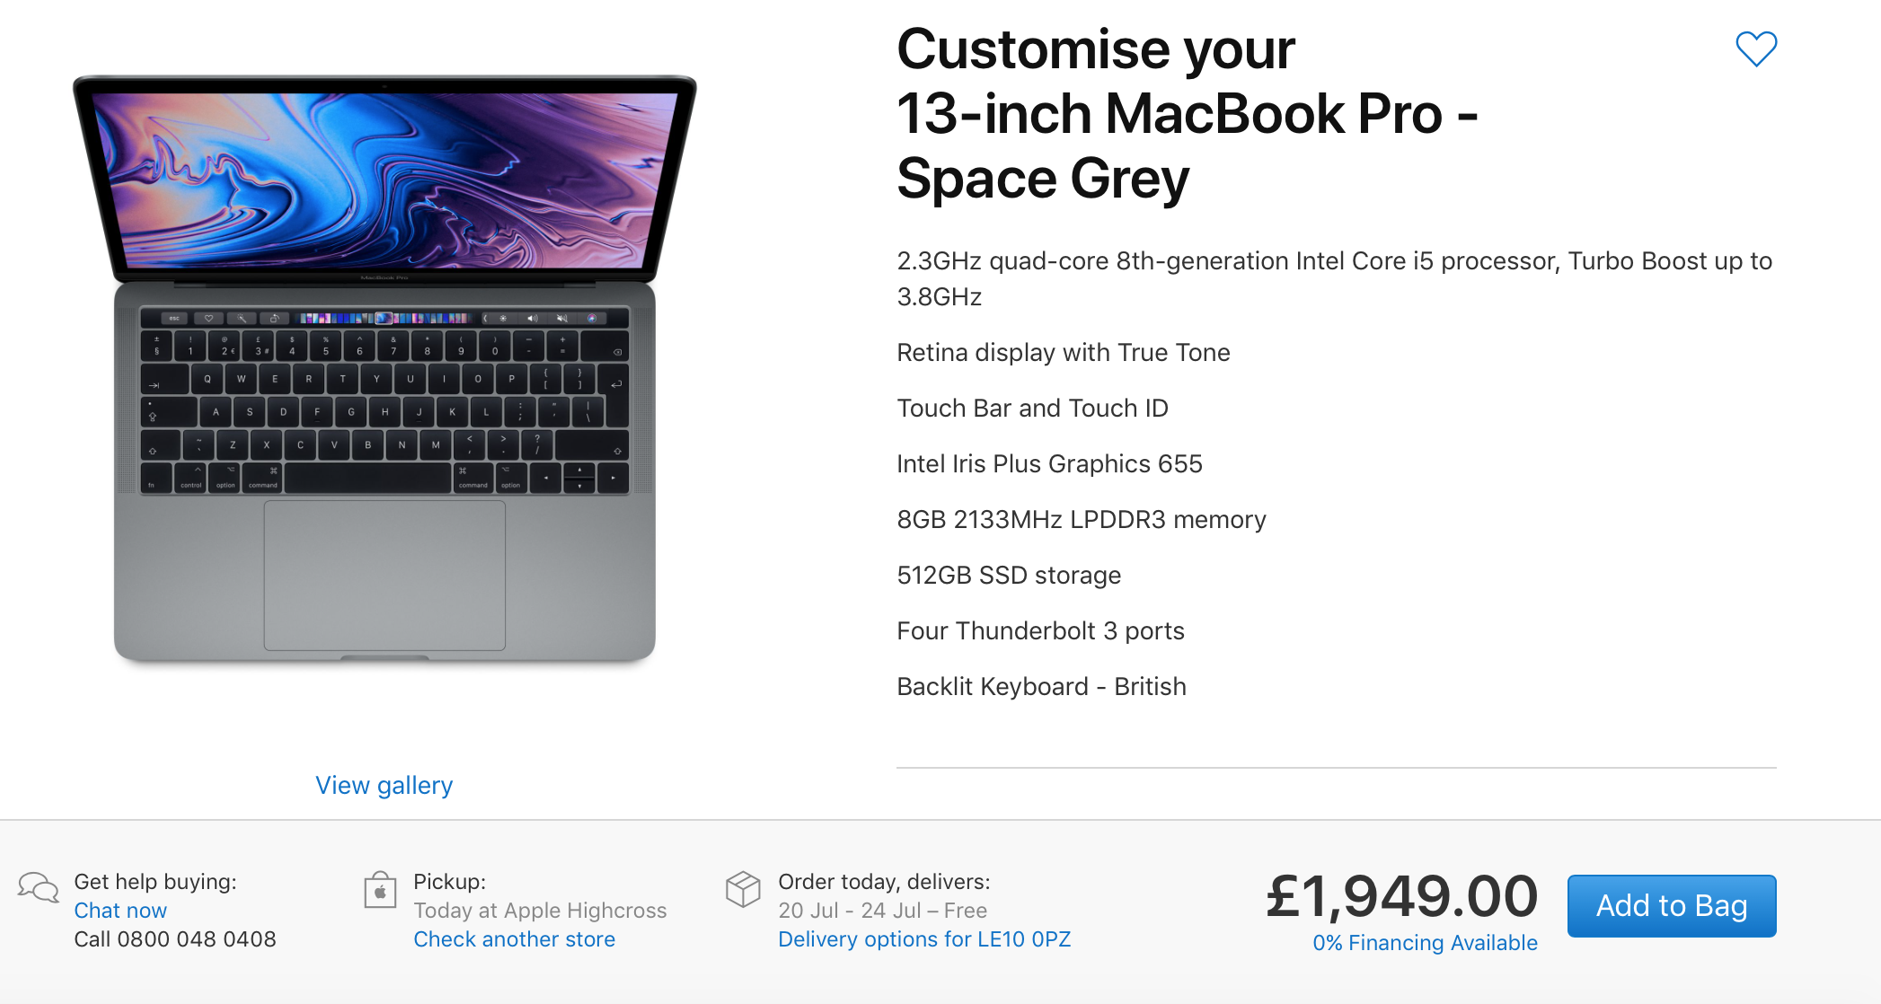
Task: Click the Apple pickup bag icon
Action: [x=380, y=890]
